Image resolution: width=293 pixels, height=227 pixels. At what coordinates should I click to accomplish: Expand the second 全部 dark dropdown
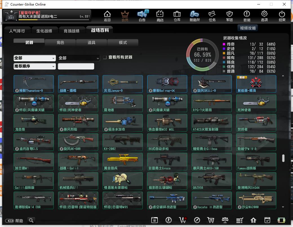(x=79, y=58)
